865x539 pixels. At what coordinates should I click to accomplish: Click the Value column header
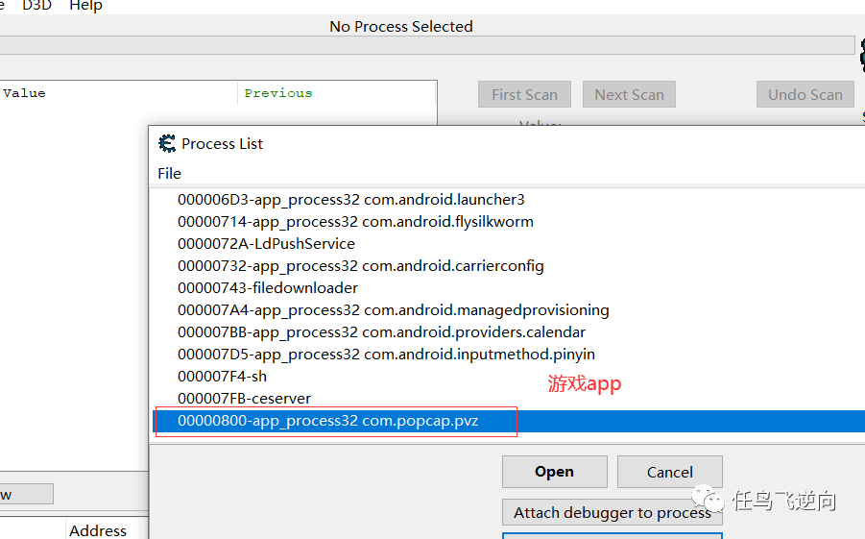click(x=24, y=93)
